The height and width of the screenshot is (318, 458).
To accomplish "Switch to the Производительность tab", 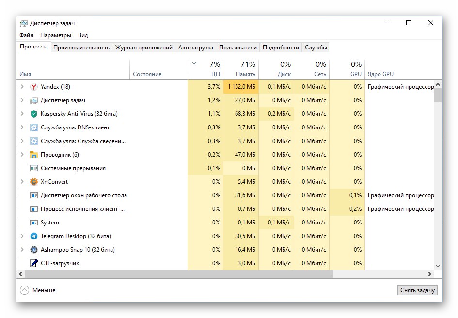I will point(80,48).
